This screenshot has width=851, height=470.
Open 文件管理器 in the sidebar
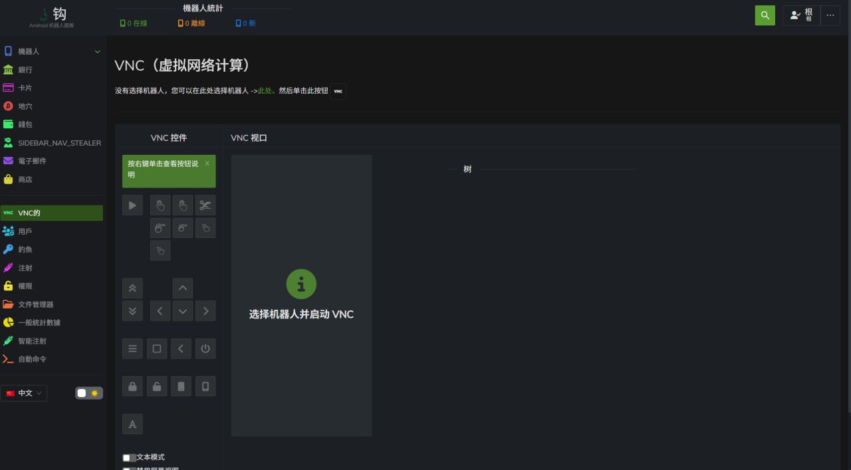point(36,304)
